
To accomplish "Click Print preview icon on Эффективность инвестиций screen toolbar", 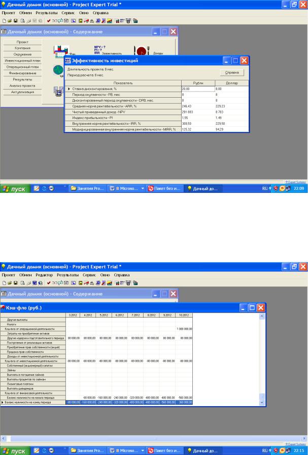I will (x=22, y=21).
